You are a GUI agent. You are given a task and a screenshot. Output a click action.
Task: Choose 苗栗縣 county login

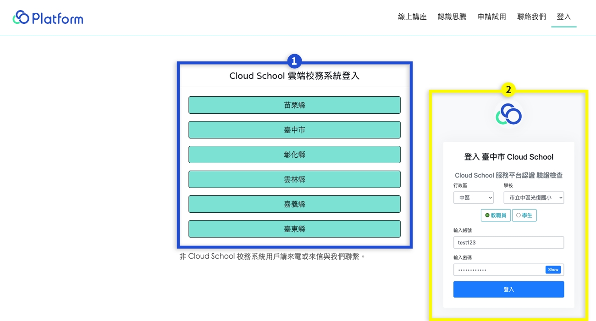coord(294,105)
